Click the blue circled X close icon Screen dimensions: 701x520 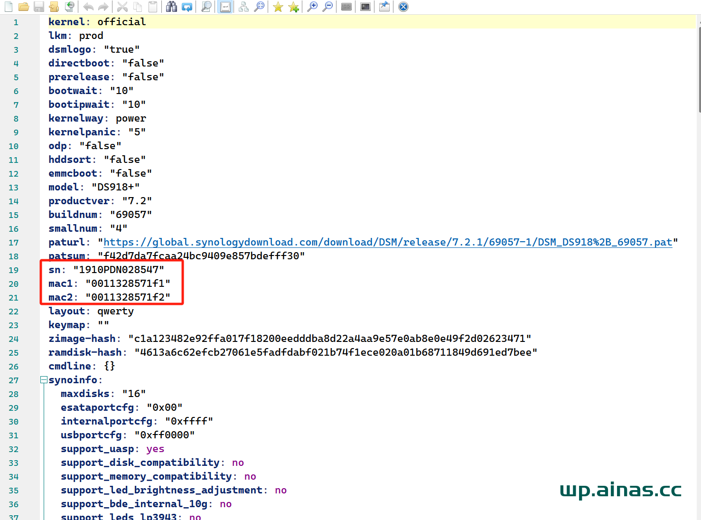point(403,7)
